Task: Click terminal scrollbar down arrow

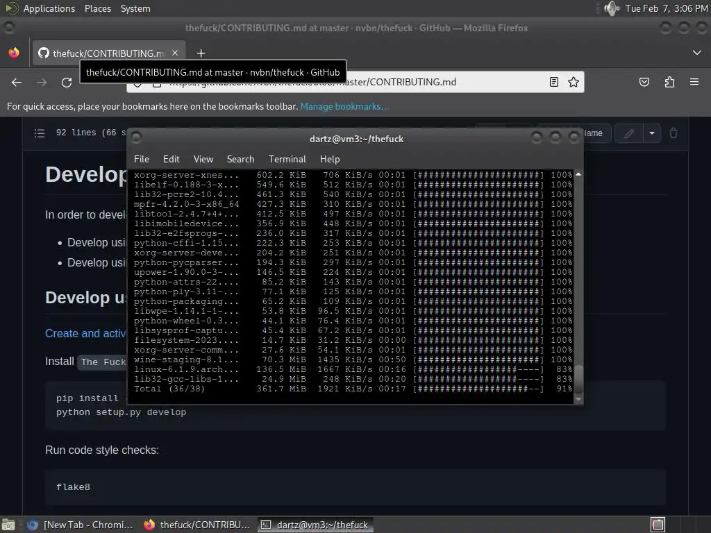Action: [x=578, y=399]
